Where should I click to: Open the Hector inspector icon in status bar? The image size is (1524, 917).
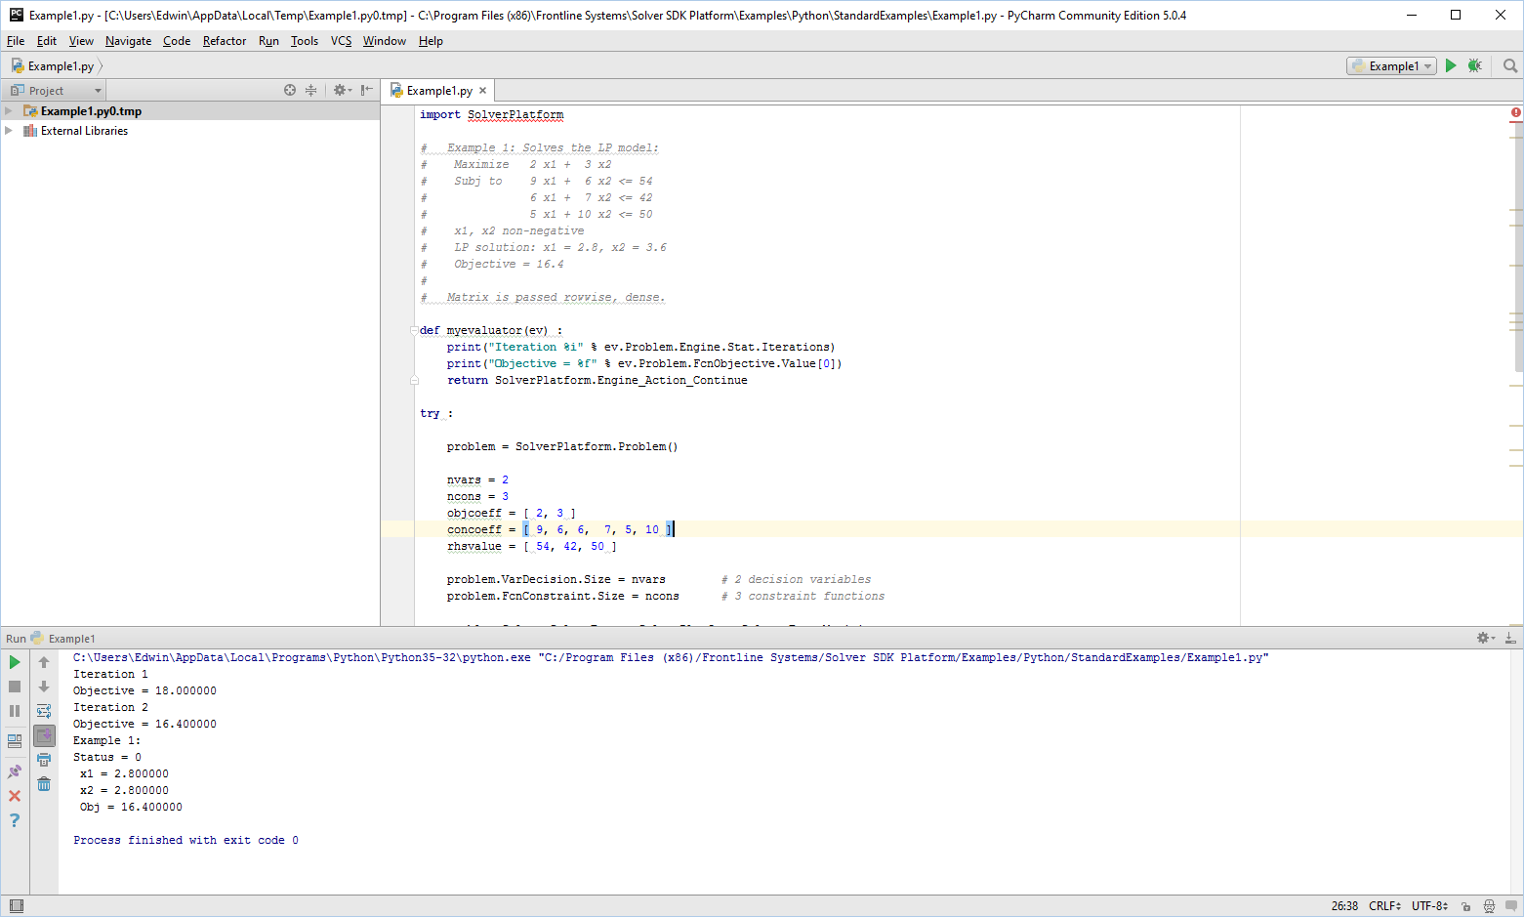pos(1489,906)
